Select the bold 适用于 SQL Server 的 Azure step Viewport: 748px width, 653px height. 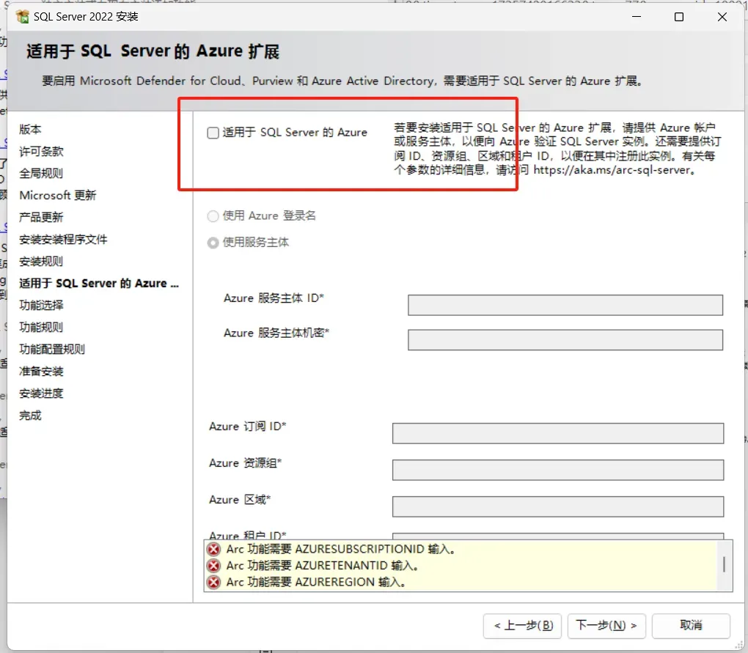(x=99, y=284)
